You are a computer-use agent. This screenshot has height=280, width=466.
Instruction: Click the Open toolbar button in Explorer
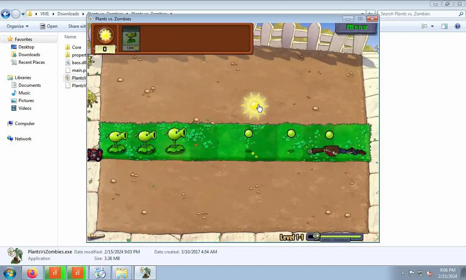pyautogui.click(x=48, y=26)
